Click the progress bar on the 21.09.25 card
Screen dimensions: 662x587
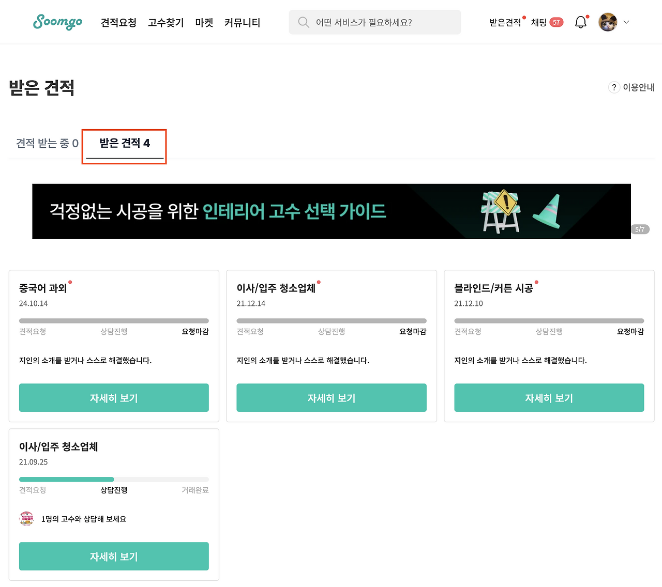(114, 480)
